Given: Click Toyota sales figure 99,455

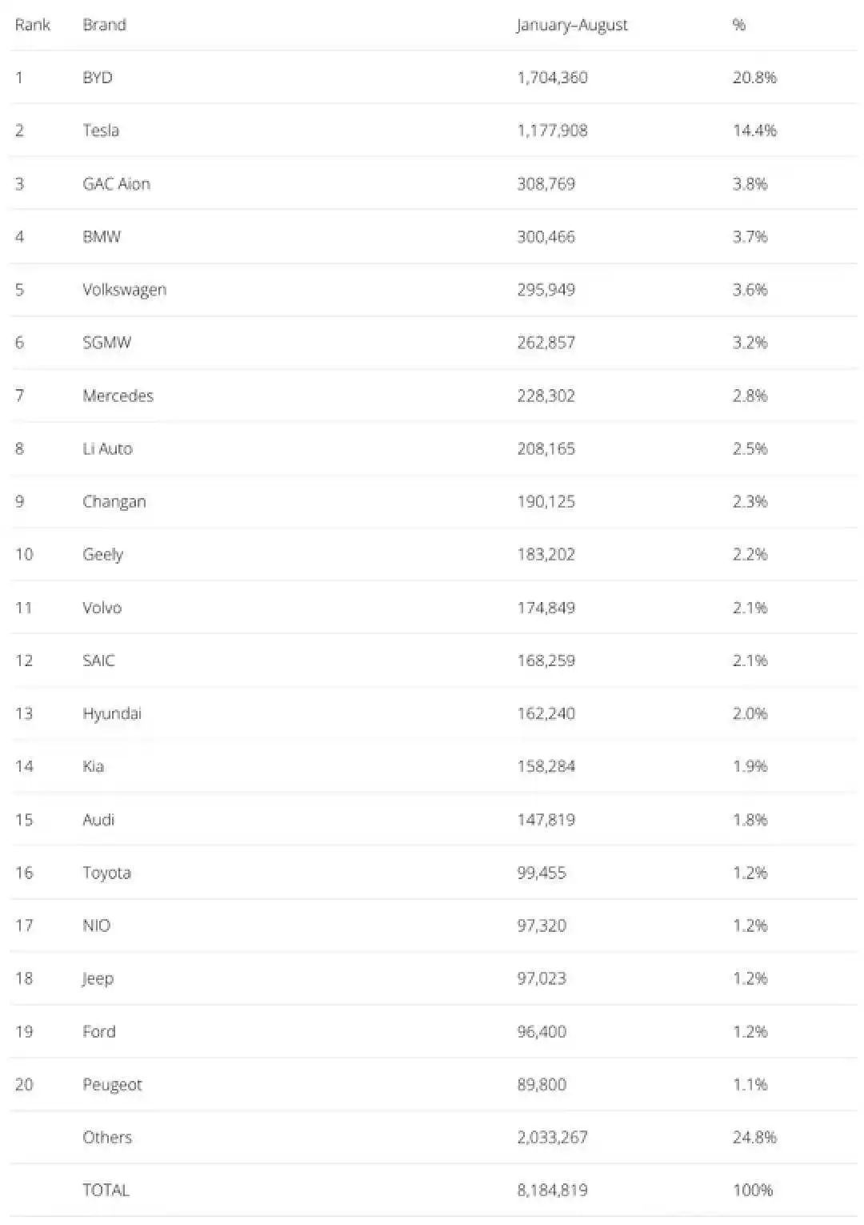Looking at the screenshot, I should pos(542,873).
